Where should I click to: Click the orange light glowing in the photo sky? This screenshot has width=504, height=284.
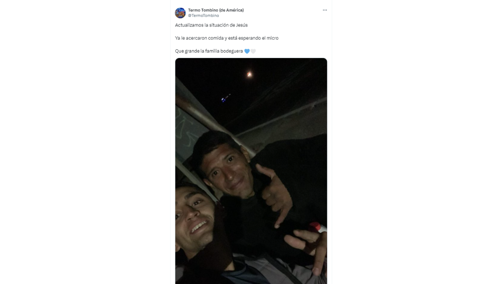tap(249, 74)
